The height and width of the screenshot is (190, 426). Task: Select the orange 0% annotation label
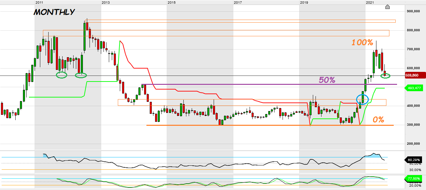378,120
